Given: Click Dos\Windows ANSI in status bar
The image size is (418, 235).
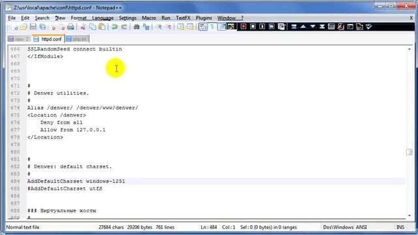Looking at the screenshot, I should pos(345,227).
